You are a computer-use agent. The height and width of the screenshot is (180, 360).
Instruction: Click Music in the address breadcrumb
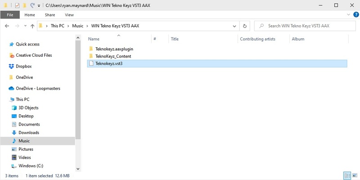coord(77,26)
